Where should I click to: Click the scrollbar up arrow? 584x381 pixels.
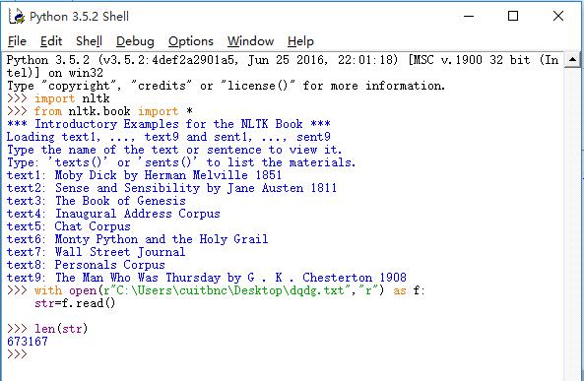pos(573,60)
